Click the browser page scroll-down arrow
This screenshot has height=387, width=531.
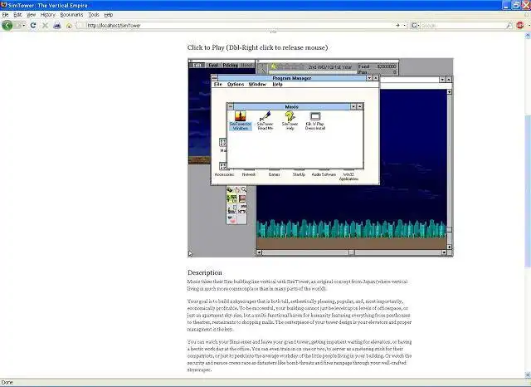click(x=528, y=375)
